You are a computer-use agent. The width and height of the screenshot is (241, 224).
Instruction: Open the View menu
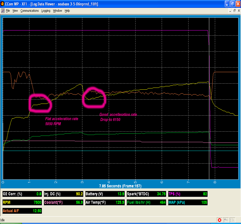pos(15,11)
